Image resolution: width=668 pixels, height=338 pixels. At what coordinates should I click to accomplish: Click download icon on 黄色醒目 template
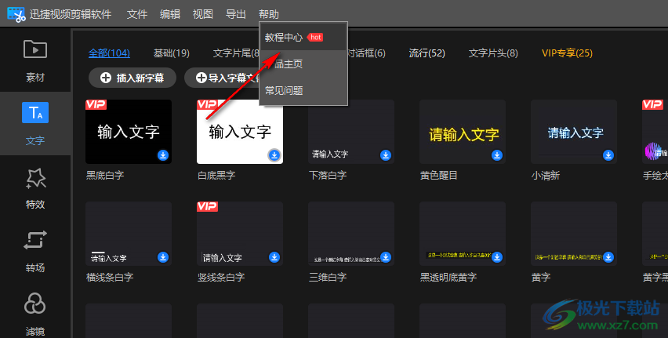click(497, 155)
